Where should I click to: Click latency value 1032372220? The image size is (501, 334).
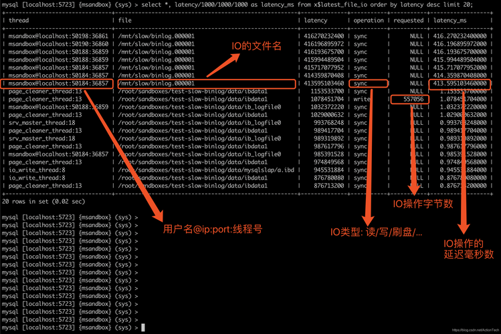point(327,107)
